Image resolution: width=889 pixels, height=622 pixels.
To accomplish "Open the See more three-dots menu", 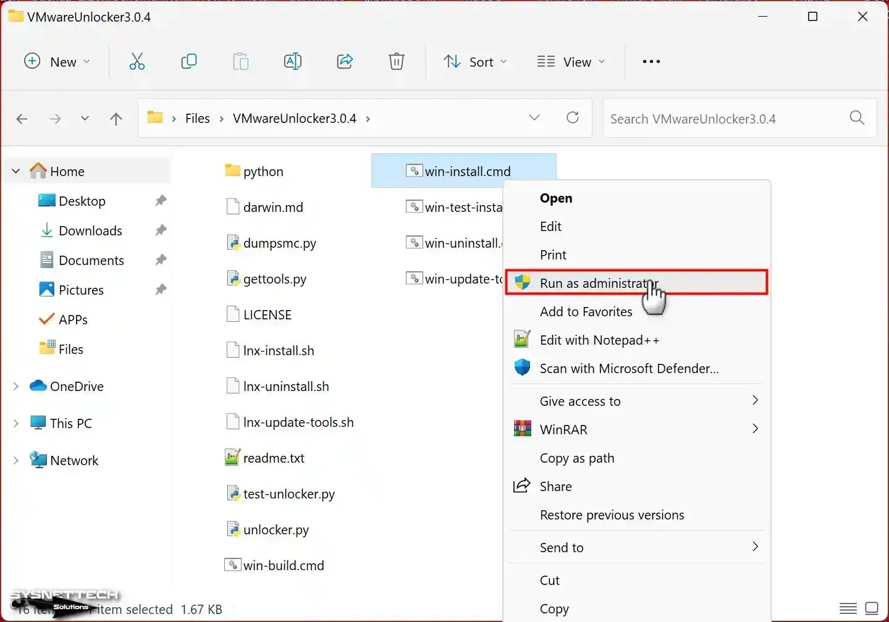I will click(651, 62).
